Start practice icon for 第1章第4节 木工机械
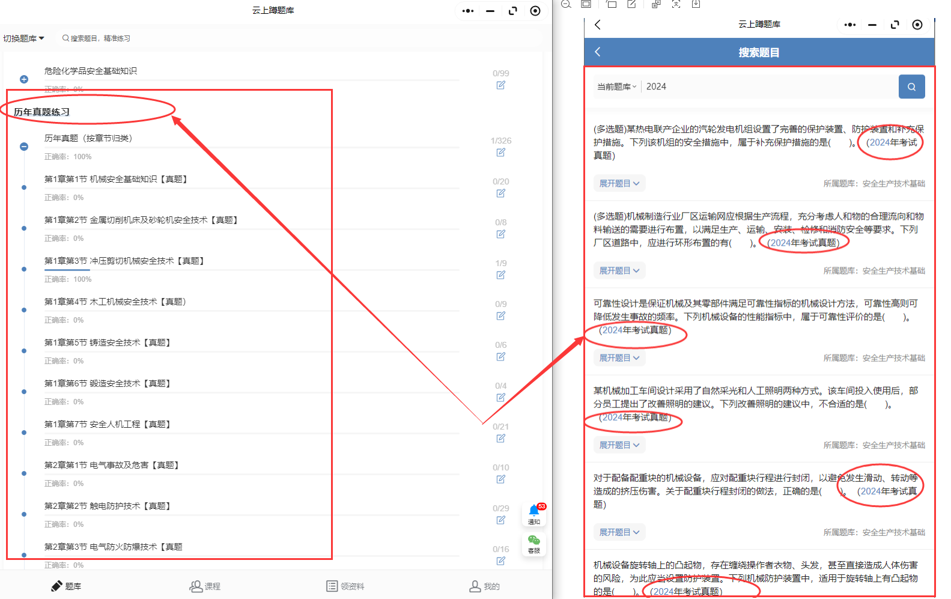 tap(500, 316)
